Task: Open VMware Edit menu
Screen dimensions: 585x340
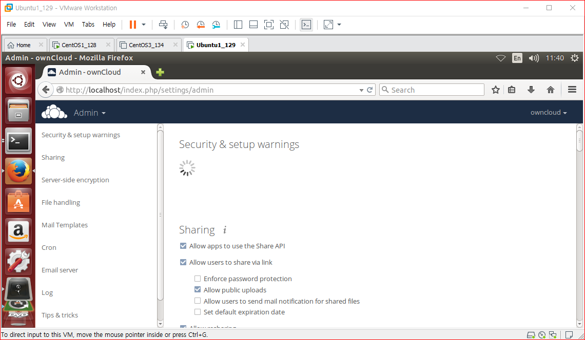Action: (29, 24)
